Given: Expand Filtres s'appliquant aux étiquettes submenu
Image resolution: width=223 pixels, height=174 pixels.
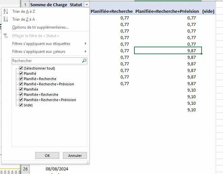Looking at the screenshot, I should (x=49, y=44).
